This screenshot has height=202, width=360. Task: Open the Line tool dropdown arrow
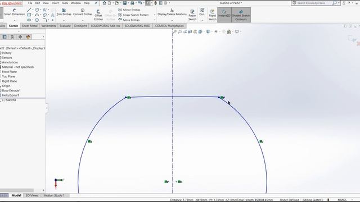pyautogui.click(x=33, y=10)
